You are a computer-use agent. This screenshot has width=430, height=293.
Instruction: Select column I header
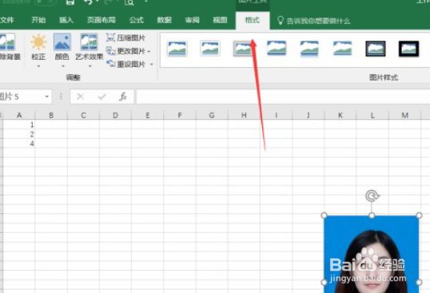(x=277, y=115)
